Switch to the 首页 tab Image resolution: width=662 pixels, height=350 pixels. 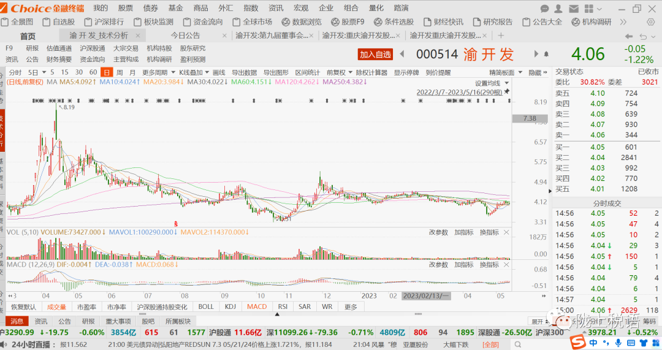(x=28, y=36)
